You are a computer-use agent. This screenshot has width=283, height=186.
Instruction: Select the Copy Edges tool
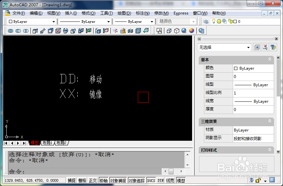[x=98, y=31]
